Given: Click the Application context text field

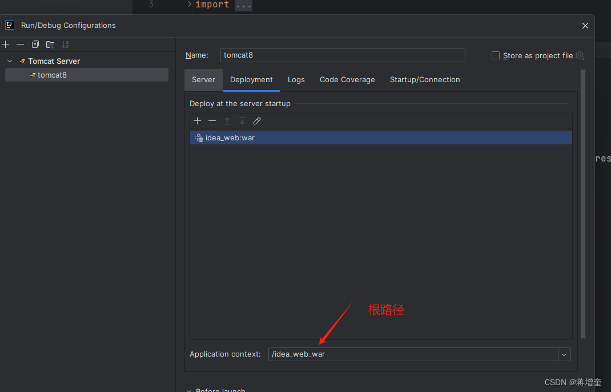Looking at the screenshot, I should [413, 355].
